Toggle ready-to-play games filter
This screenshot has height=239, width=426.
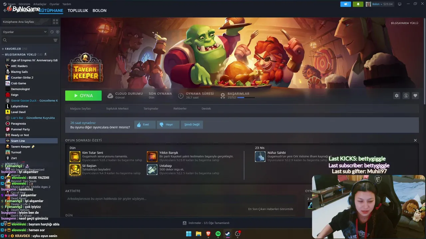58,32
